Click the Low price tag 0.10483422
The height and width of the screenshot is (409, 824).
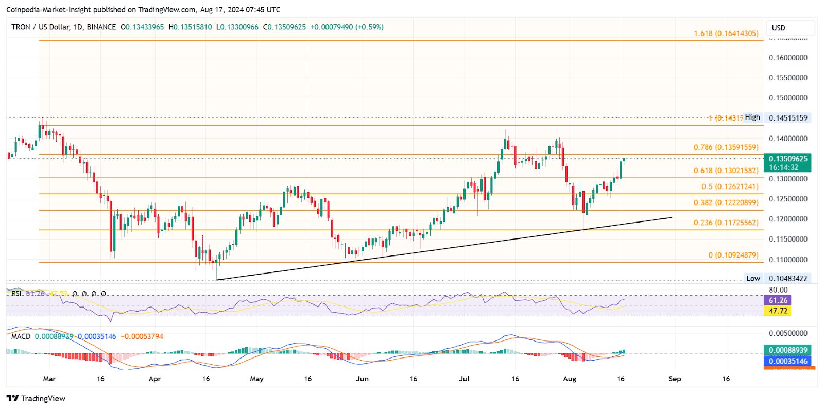tap(788, 278)
